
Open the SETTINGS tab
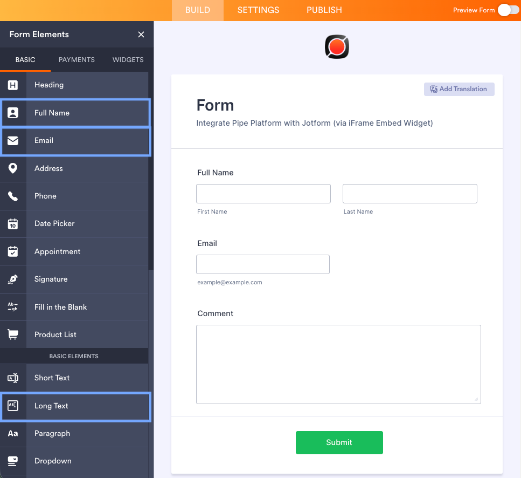point(258,10)
